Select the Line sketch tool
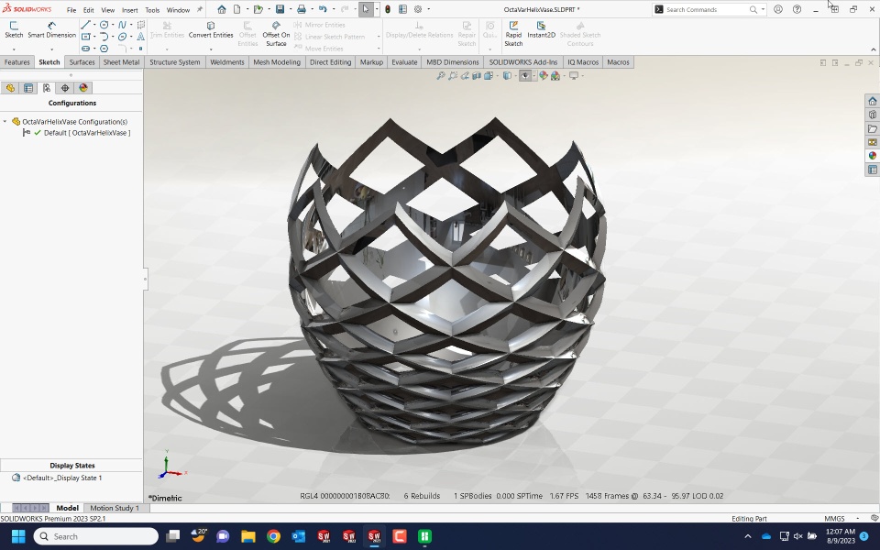Viewport: 880px width, 550px height. coord(85,25)
